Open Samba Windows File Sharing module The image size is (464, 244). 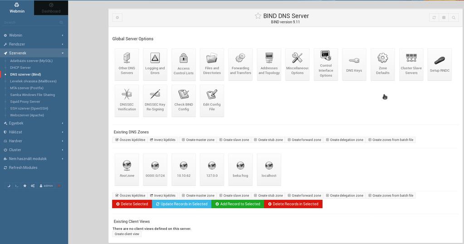pos(32,95)
